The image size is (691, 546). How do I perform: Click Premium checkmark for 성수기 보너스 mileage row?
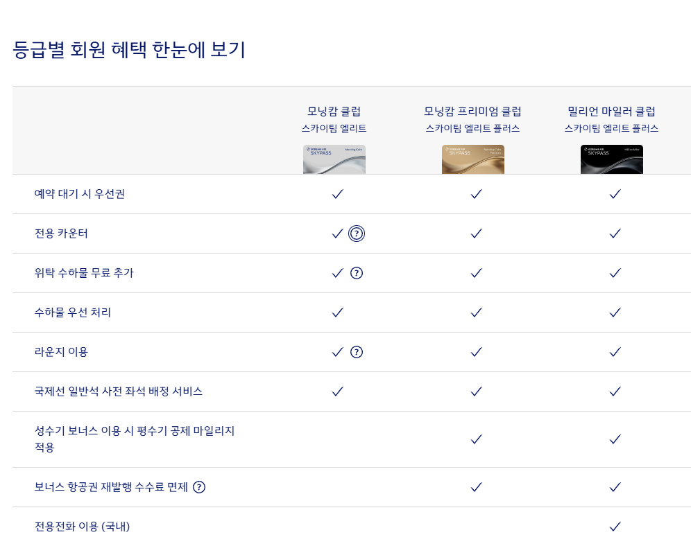pos(476,439)
